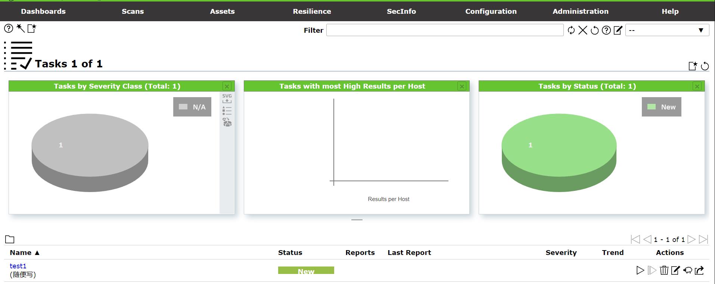Open the Help menu
This screenshot has height=284, width=715.
tap(670, 11)
